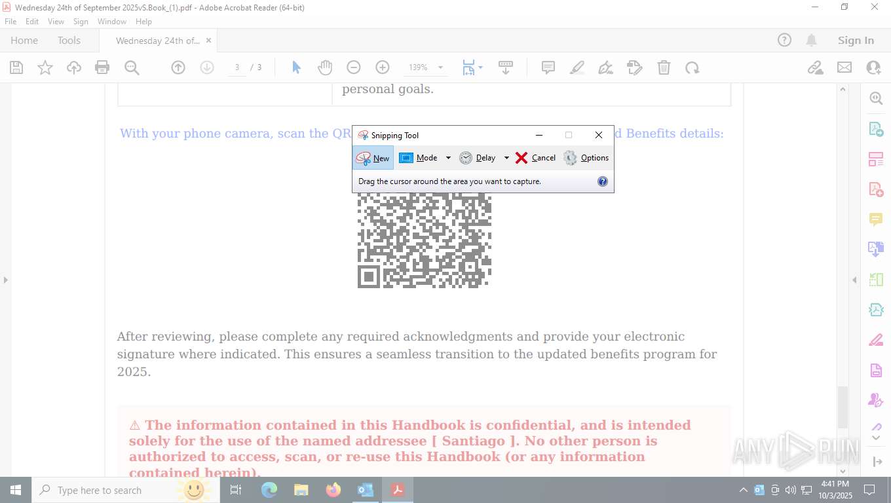891x503 pixels.
Task: Activate the selection arrow tool
Action: click(296, 67)
